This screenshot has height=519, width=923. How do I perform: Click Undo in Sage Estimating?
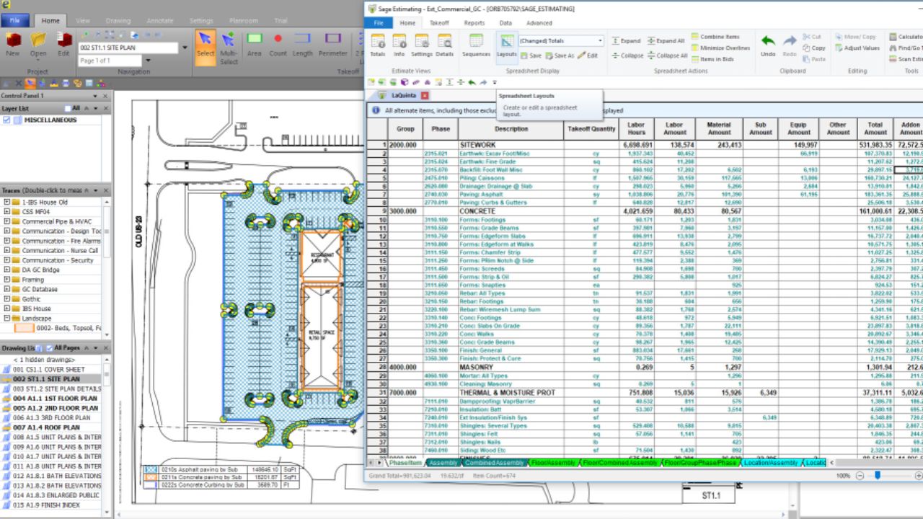tap(767, 45)
